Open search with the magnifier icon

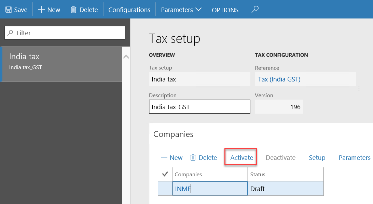coord(255,9)
